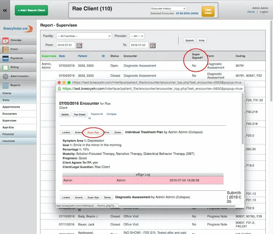
Task: Select Appt-Enc report
Action: click(x=18, y=128)
